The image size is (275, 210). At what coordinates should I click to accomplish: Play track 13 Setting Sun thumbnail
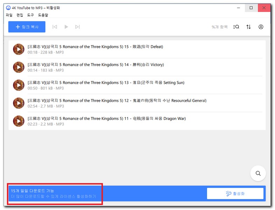point(19,85)
